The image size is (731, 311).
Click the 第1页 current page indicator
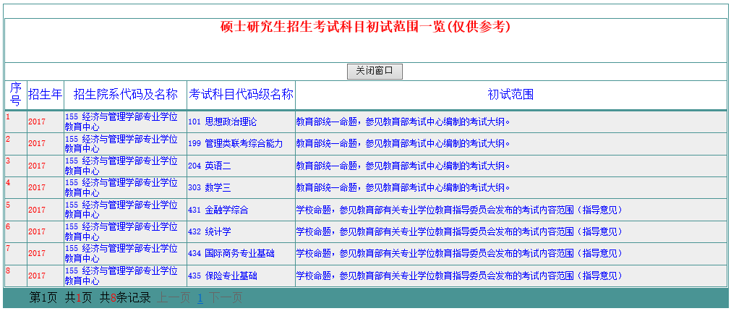coord(43,297)
